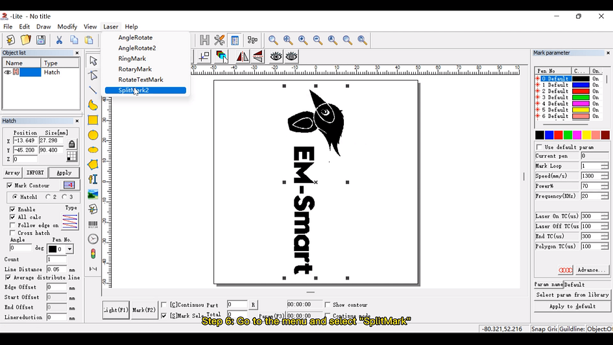Image resolution: width=613 pixels, height=345 pixels.
Task: Click the New file toolbar icon
Action: tap(10, 40)
